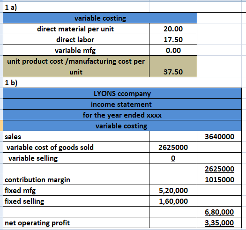This screenshot has height=230, width=246.
Task: Select 'for the year ended xxxx' cell
Action: [122, 115]
